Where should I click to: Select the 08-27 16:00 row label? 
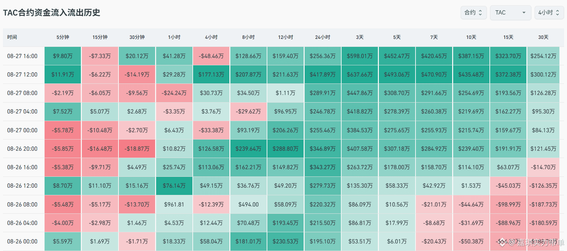point(22,56)
